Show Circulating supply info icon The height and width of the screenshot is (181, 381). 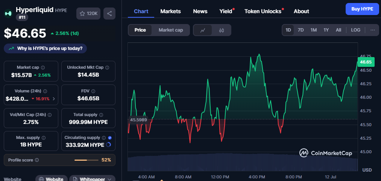click(x=104, y=138)
